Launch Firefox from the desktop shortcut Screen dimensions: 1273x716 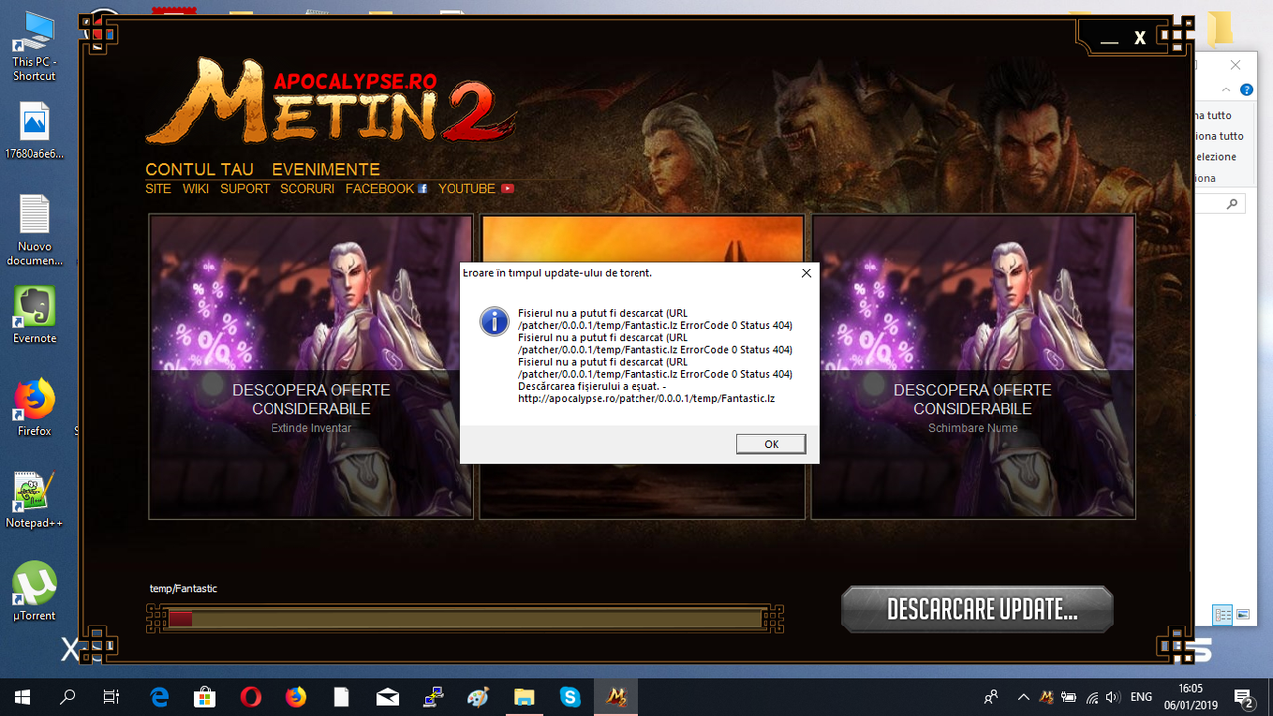34,408
